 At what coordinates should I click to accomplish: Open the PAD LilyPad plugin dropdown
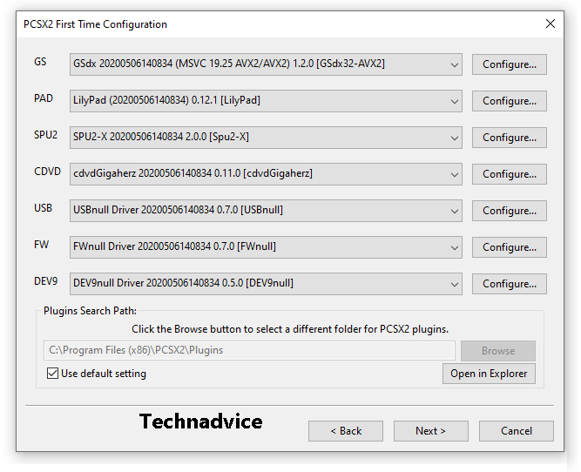[x=266, y=101]
